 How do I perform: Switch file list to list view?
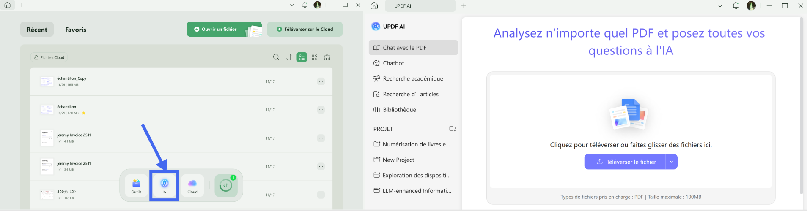click(x=302, y=57)
